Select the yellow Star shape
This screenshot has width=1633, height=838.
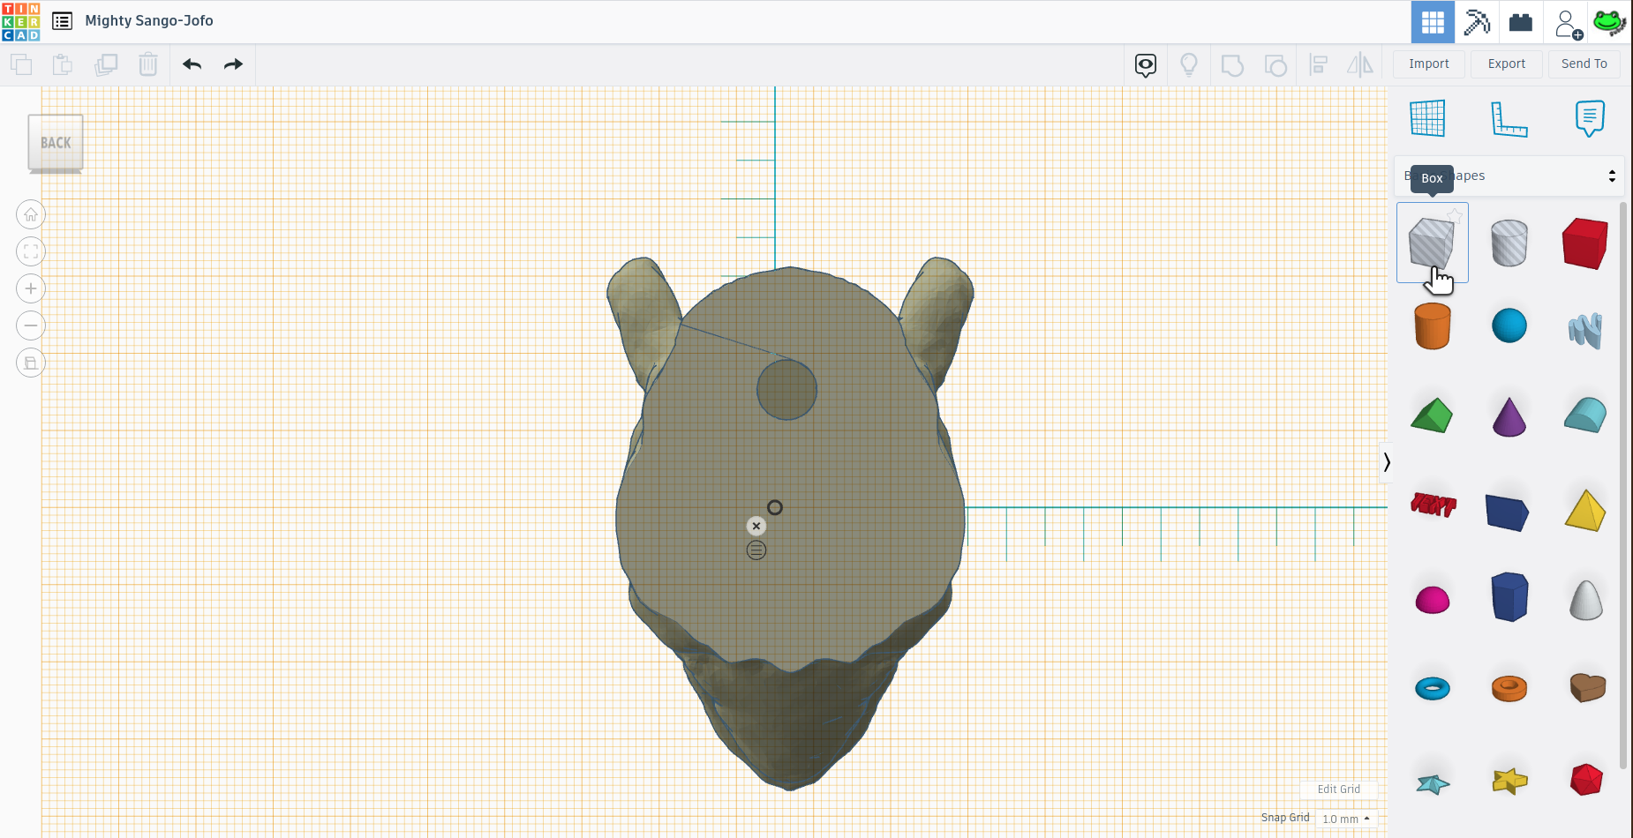pyautogui.click(x=1509, y=781)
